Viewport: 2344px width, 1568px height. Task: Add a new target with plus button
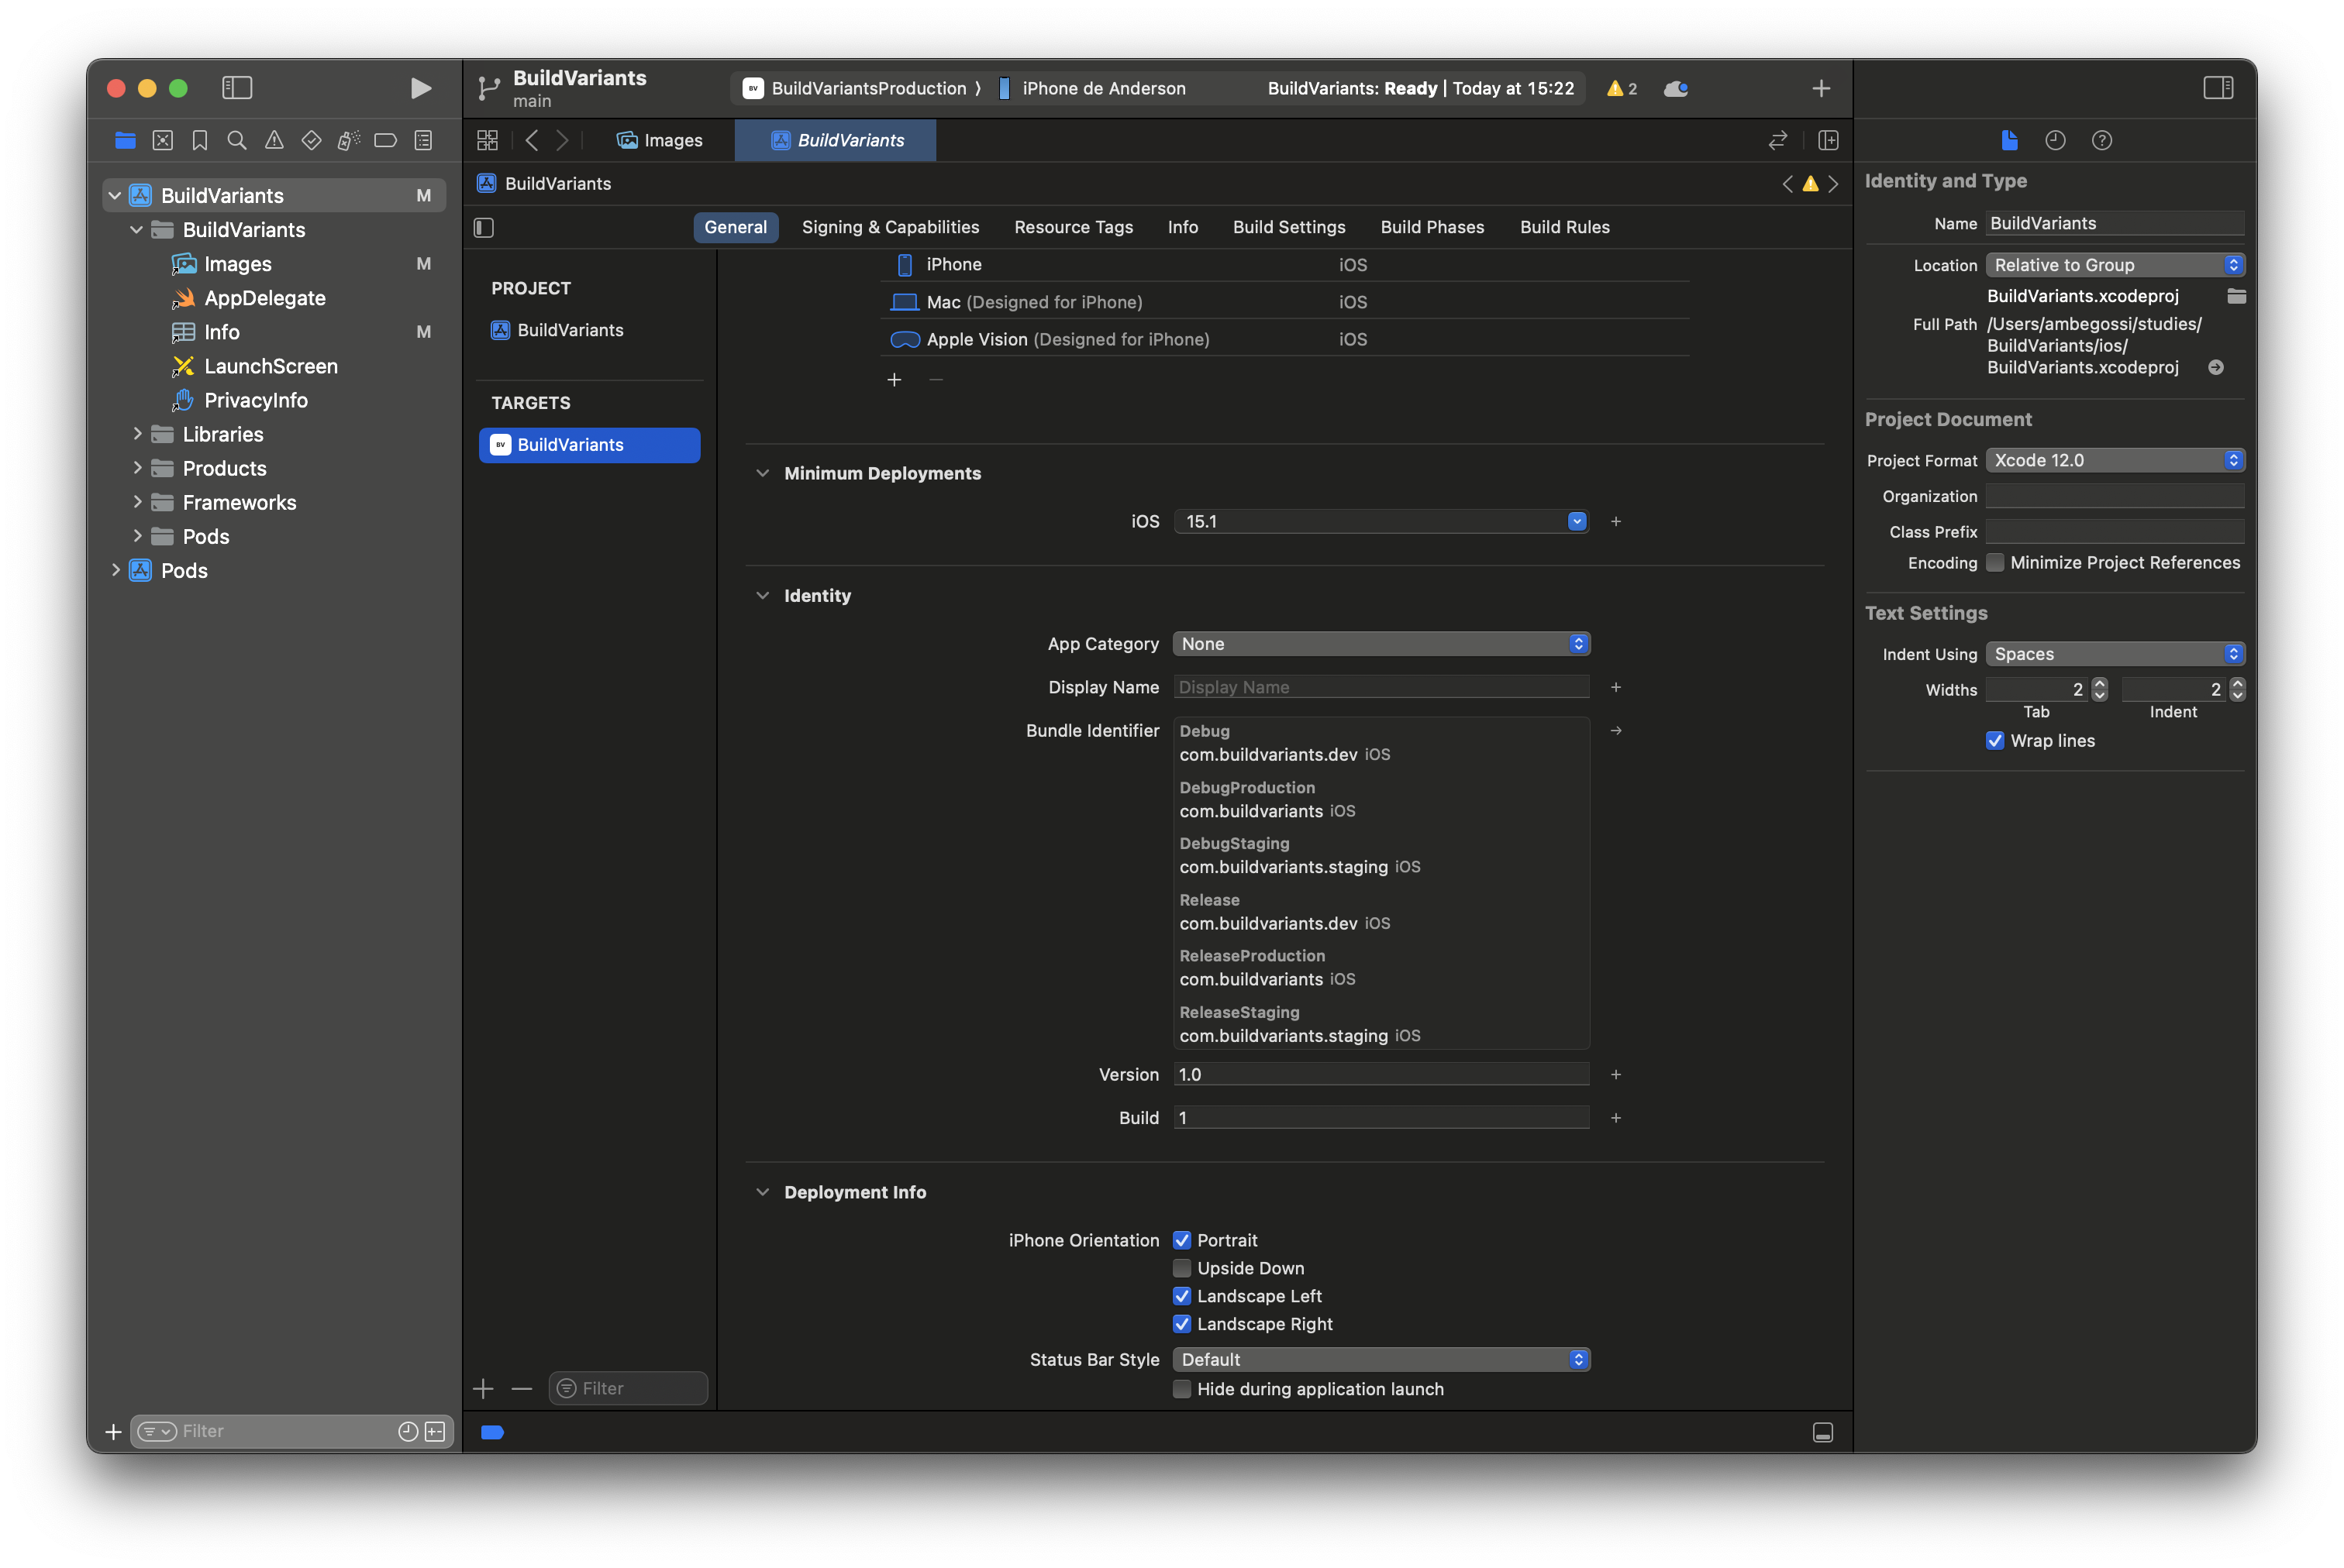483,1389
